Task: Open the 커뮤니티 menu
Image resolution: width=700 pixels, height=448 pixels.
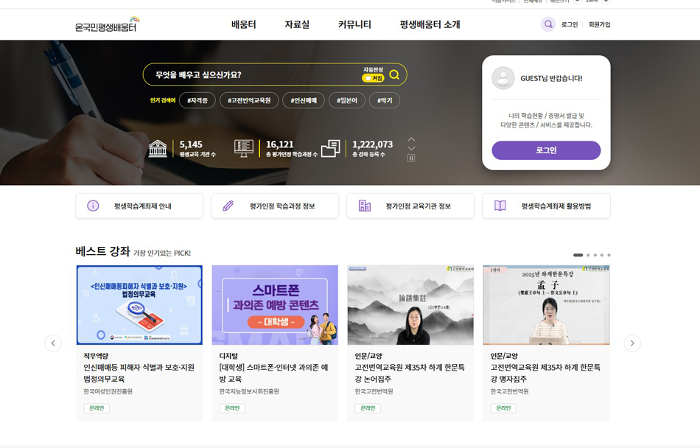Action: pyautogui.click(x=354, y=24)
